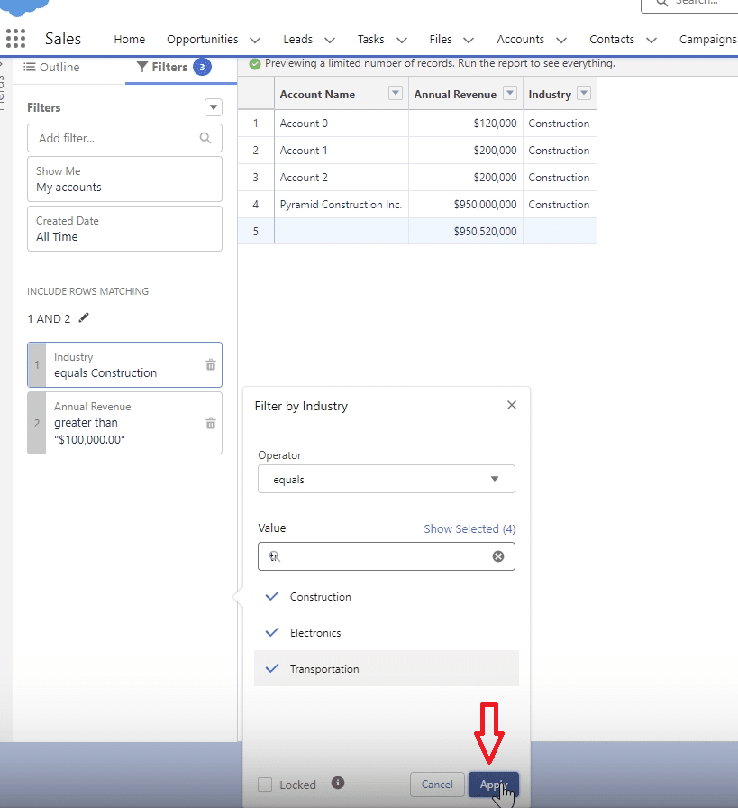This screenshot has height=808, width=738.
Task: Open the Accounts nav tab
Action: [x=520, y=39]
